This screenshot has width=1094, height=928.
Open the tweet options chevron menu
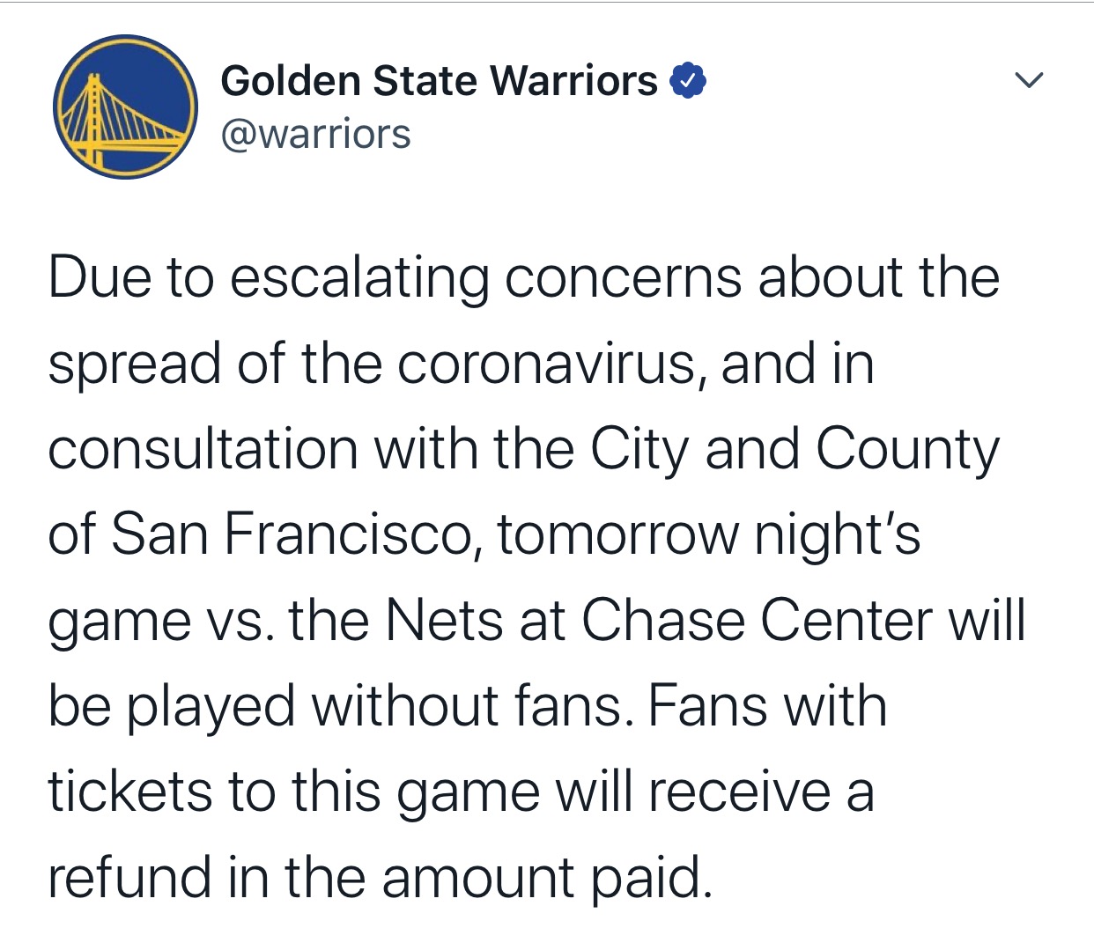pos(1028,81)
